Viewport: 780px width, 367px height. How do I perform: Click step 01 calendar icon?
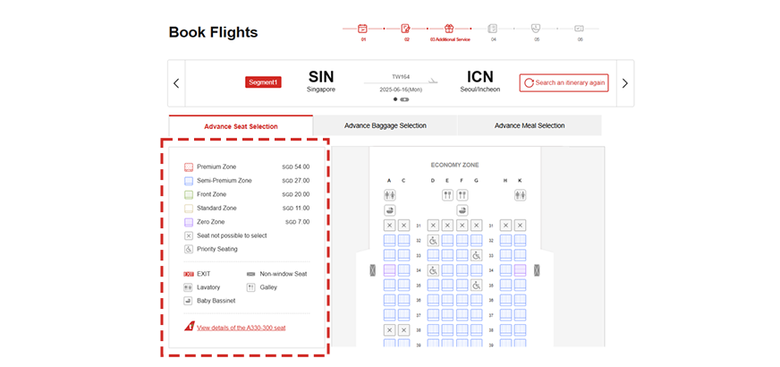pos(362,29)
